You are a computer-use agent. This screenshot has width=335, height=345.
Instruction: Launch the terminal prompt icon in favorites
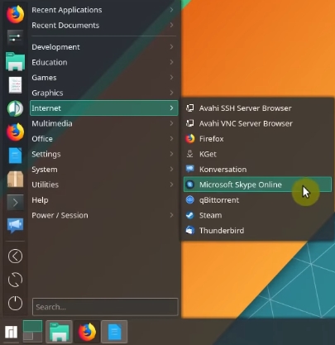click(15, 203)
